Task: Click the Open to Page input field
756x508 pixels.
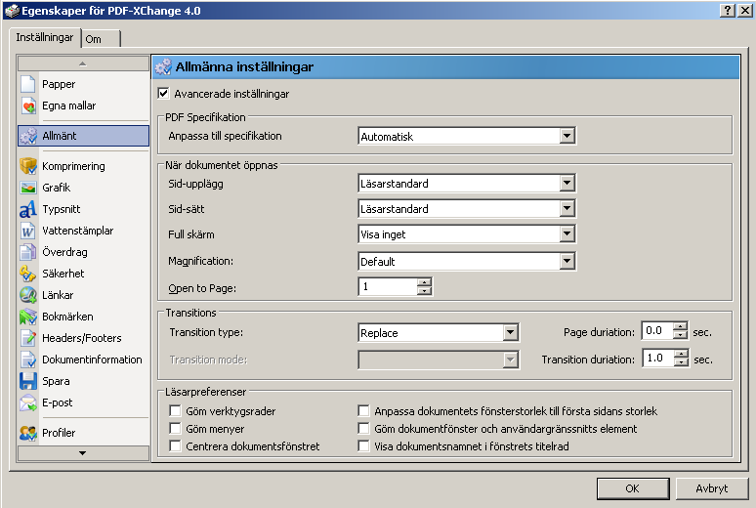Action: click(x=388, y=286)
